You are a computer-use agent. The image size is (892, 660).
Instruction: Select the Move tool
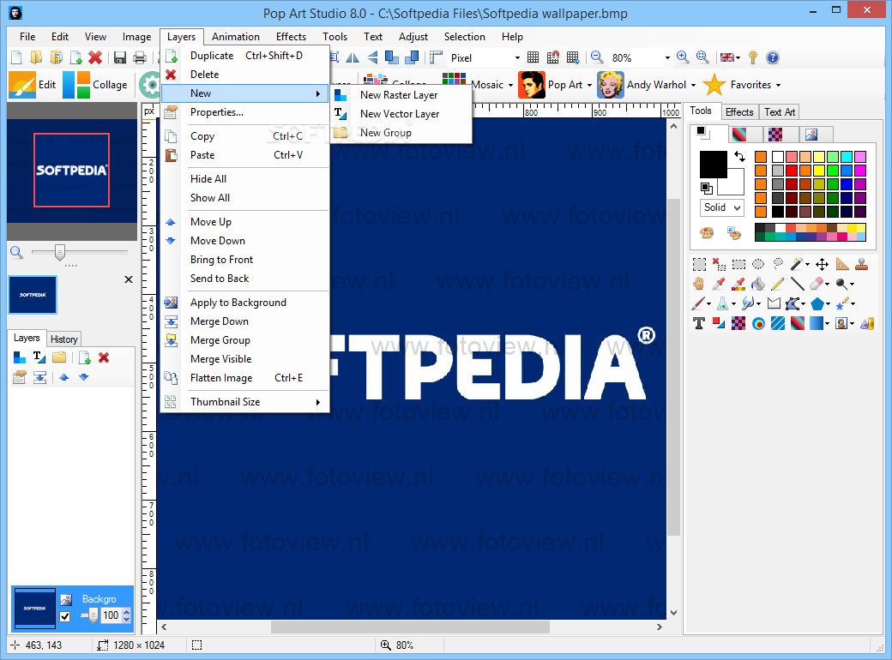(822, 264)
